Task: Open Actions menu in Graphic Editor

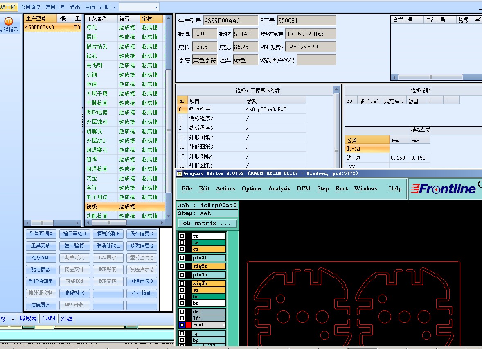Action: coord(225,189)
